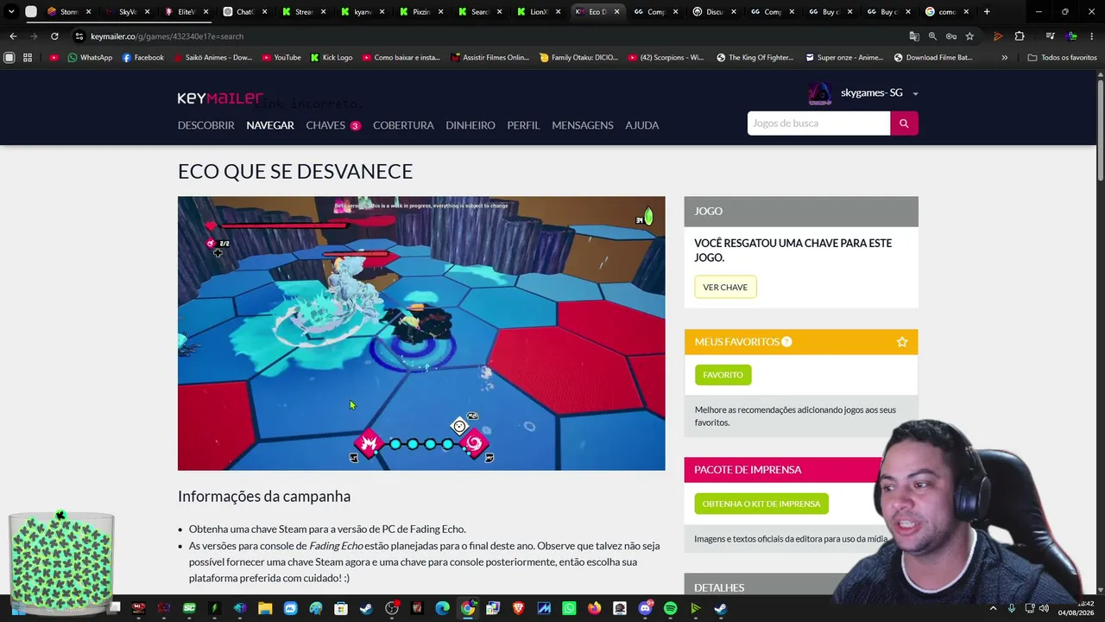This screenshot has width=1105, height=622.
Task: Open the password key icon in address bar
Action: point(950,36)
